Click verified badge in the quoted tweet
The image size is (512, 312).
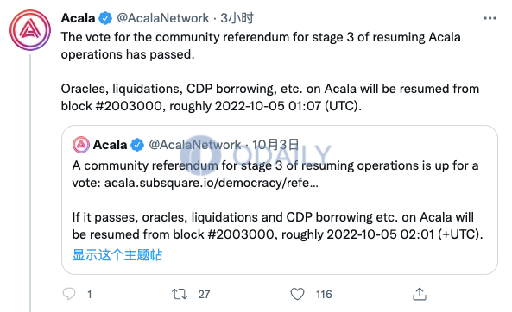[x=137, y=145]
